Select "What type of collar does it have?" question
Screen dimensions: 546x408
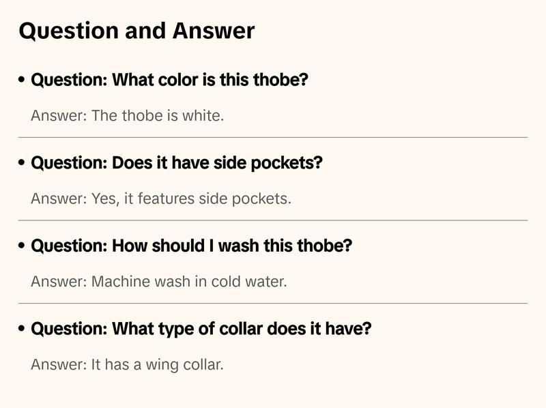click(201, 330)
